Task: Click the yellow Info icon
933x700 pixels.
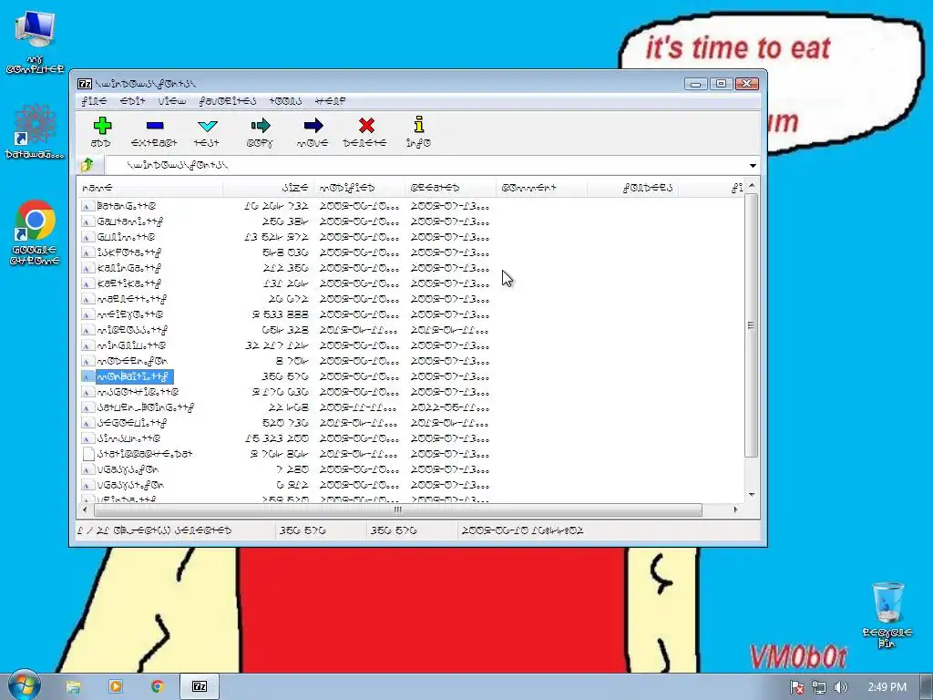Action: 419,124
